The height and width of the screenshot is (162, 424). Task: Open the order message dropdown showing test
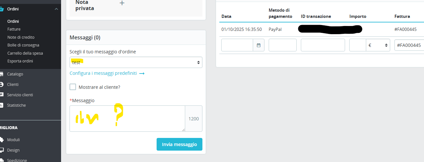[x=136, y=62]
